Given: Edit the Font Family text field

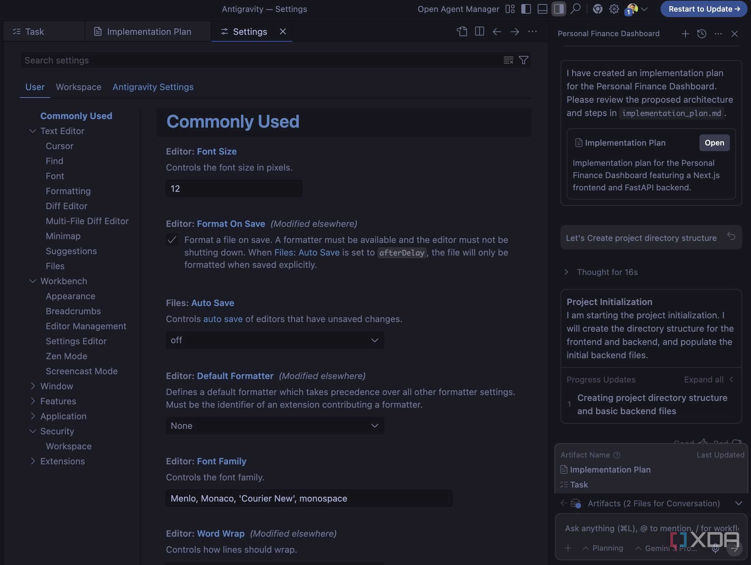Looking at the screenshot, I should coord(309,498).
